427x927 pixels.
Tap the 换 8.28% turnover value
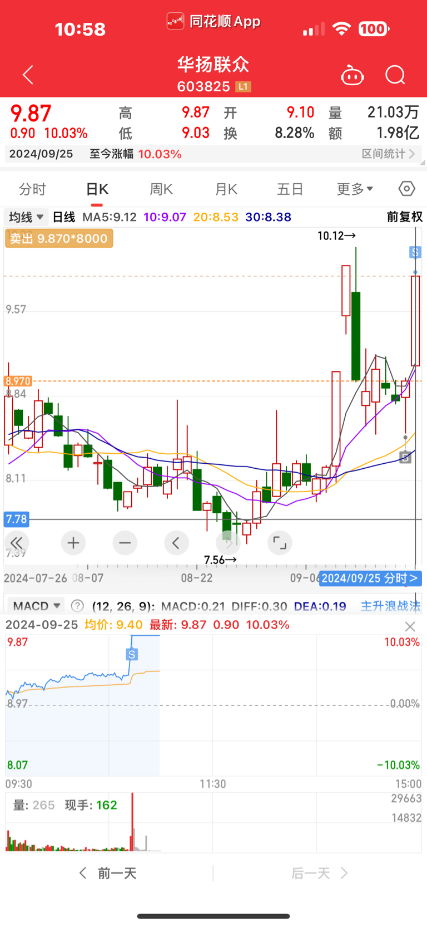pyautogui.click(x=270, y=133)
